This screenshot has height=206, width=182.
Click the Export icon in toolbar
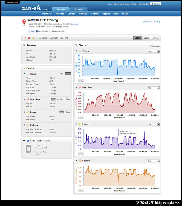[51, 38]
